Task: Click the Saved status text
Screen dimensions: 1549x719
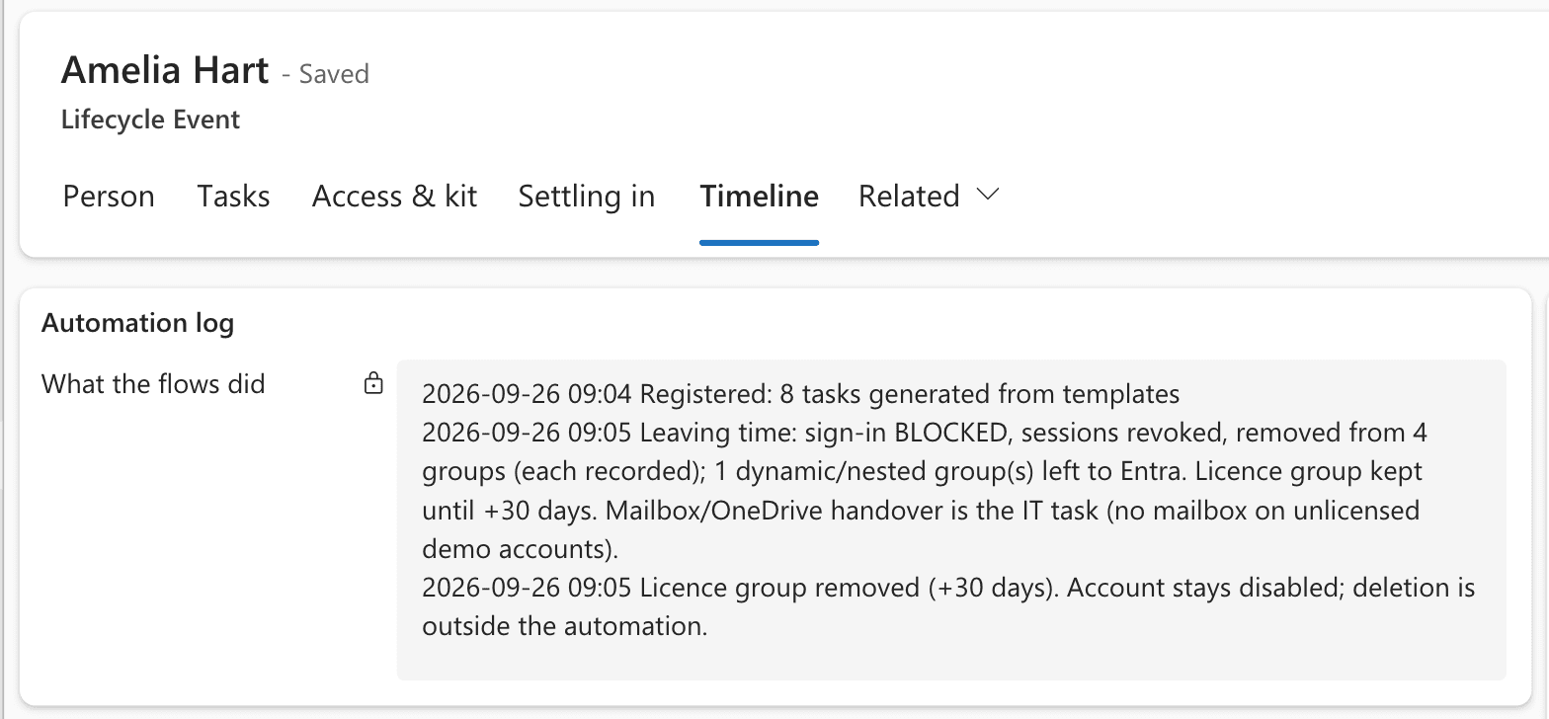Action: pyautogui.click(x=334, y=74)
